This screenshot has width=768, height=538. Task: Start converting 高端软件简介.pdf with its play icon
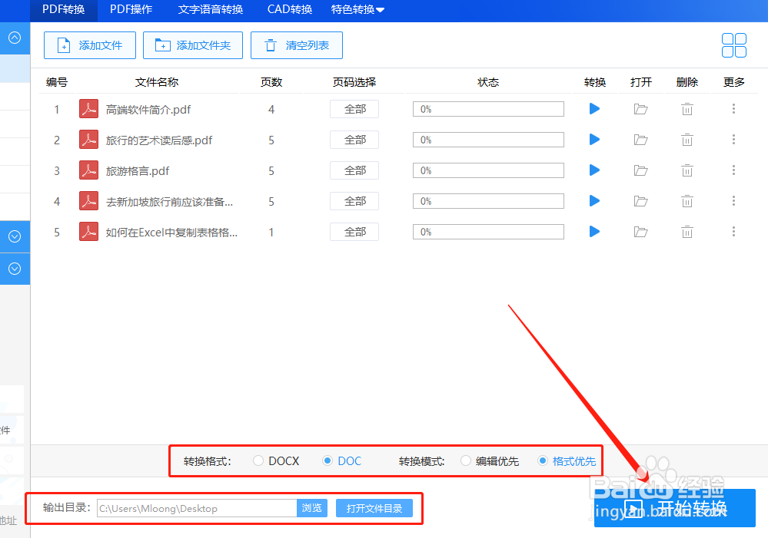[593, 109]
